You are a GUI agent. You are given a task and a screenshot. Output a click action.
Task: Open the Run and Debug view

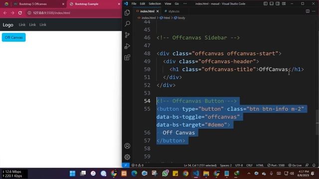(x=128, y=46)
